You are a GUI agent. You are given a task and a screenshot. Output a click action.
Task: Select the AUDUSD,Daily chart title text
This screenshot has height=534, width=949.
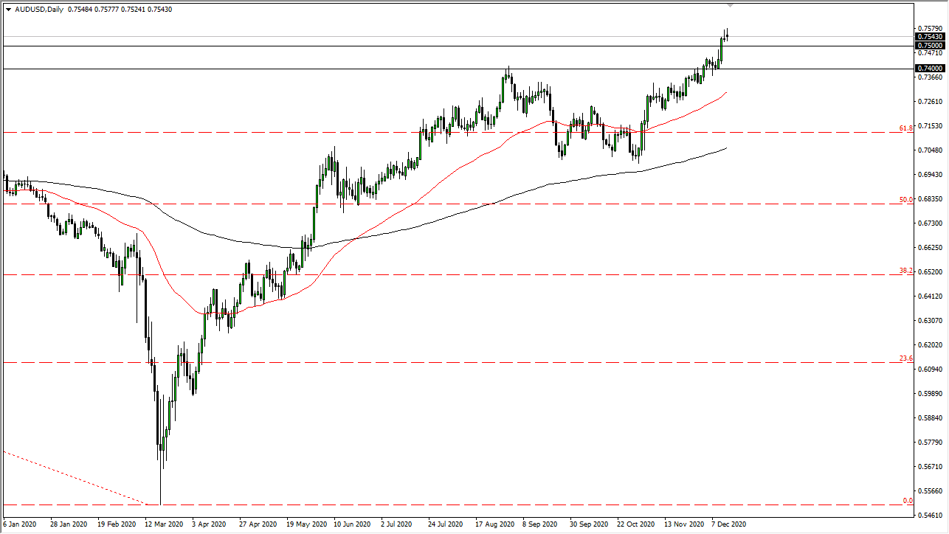[x=38, y=10]
